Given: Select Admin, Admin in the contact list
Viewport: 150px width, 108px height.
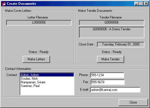Looking at the screenshot, I should [x=47, y=75].
